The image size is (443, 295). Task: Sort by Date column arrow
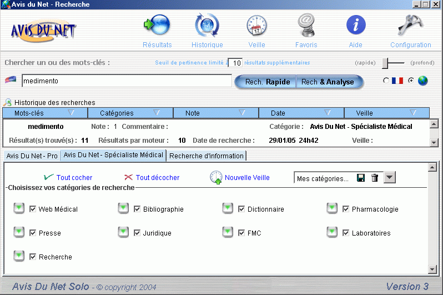click(x=328, y=113)
